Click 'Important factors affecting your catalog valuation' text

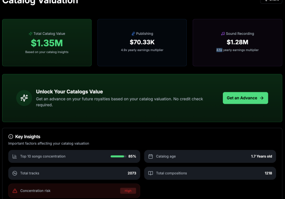(x=49, y=144)
